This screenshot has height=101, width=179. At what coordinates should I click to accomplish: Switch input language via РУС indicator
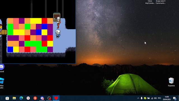point(159,98)
